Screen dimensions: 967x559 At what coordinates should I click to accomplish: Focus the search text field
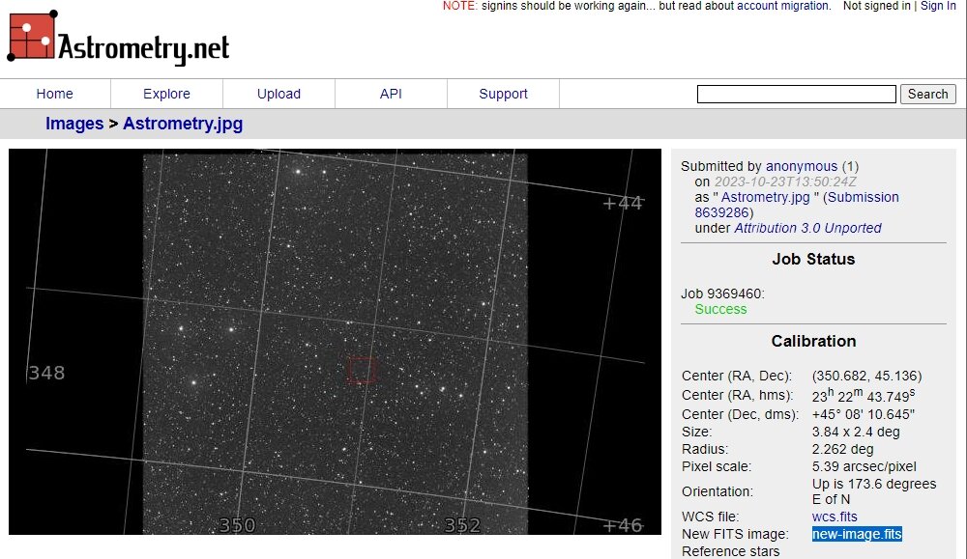[796, 95]
